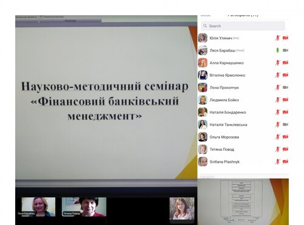Screen dimensions: 304x225
Task: Select participant name Людмила Бойко
Action: [x=224, y=100]
